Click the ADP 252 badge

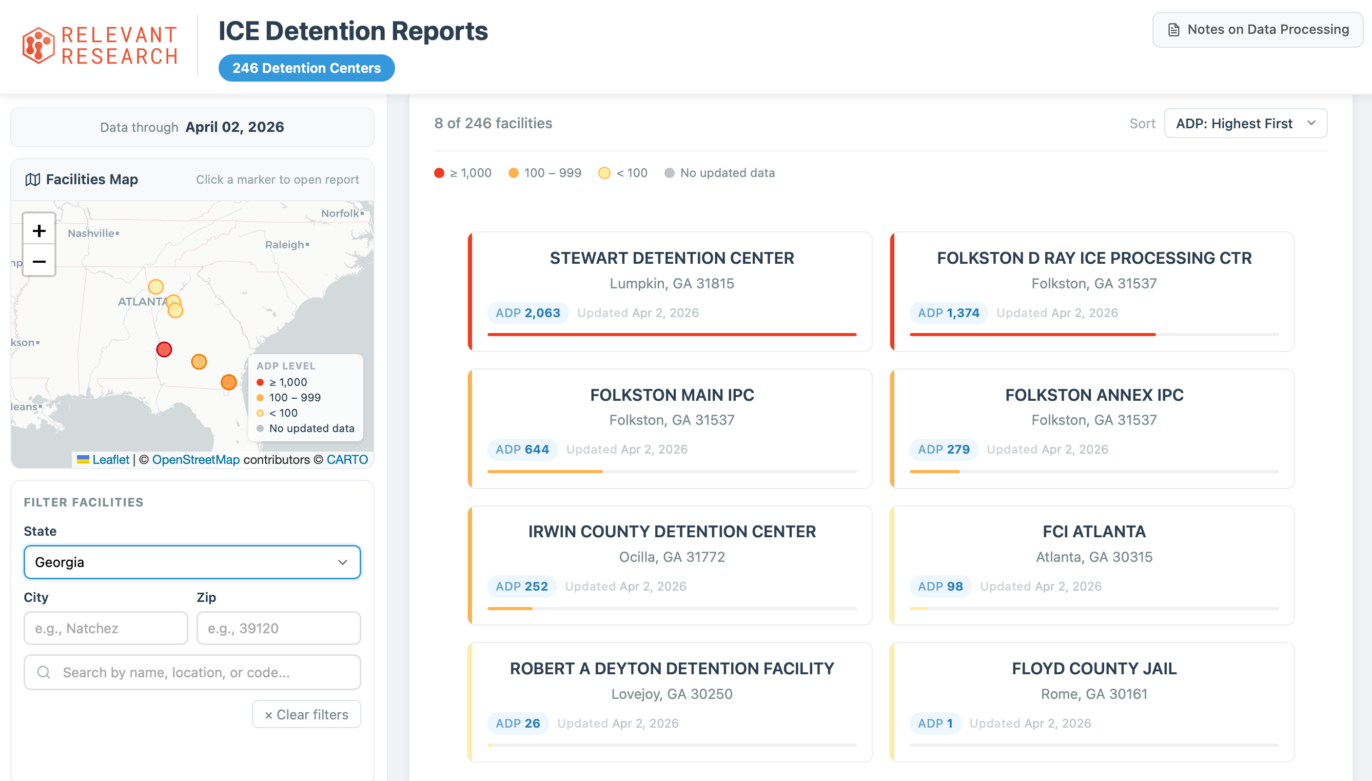(x=521, y=587)
